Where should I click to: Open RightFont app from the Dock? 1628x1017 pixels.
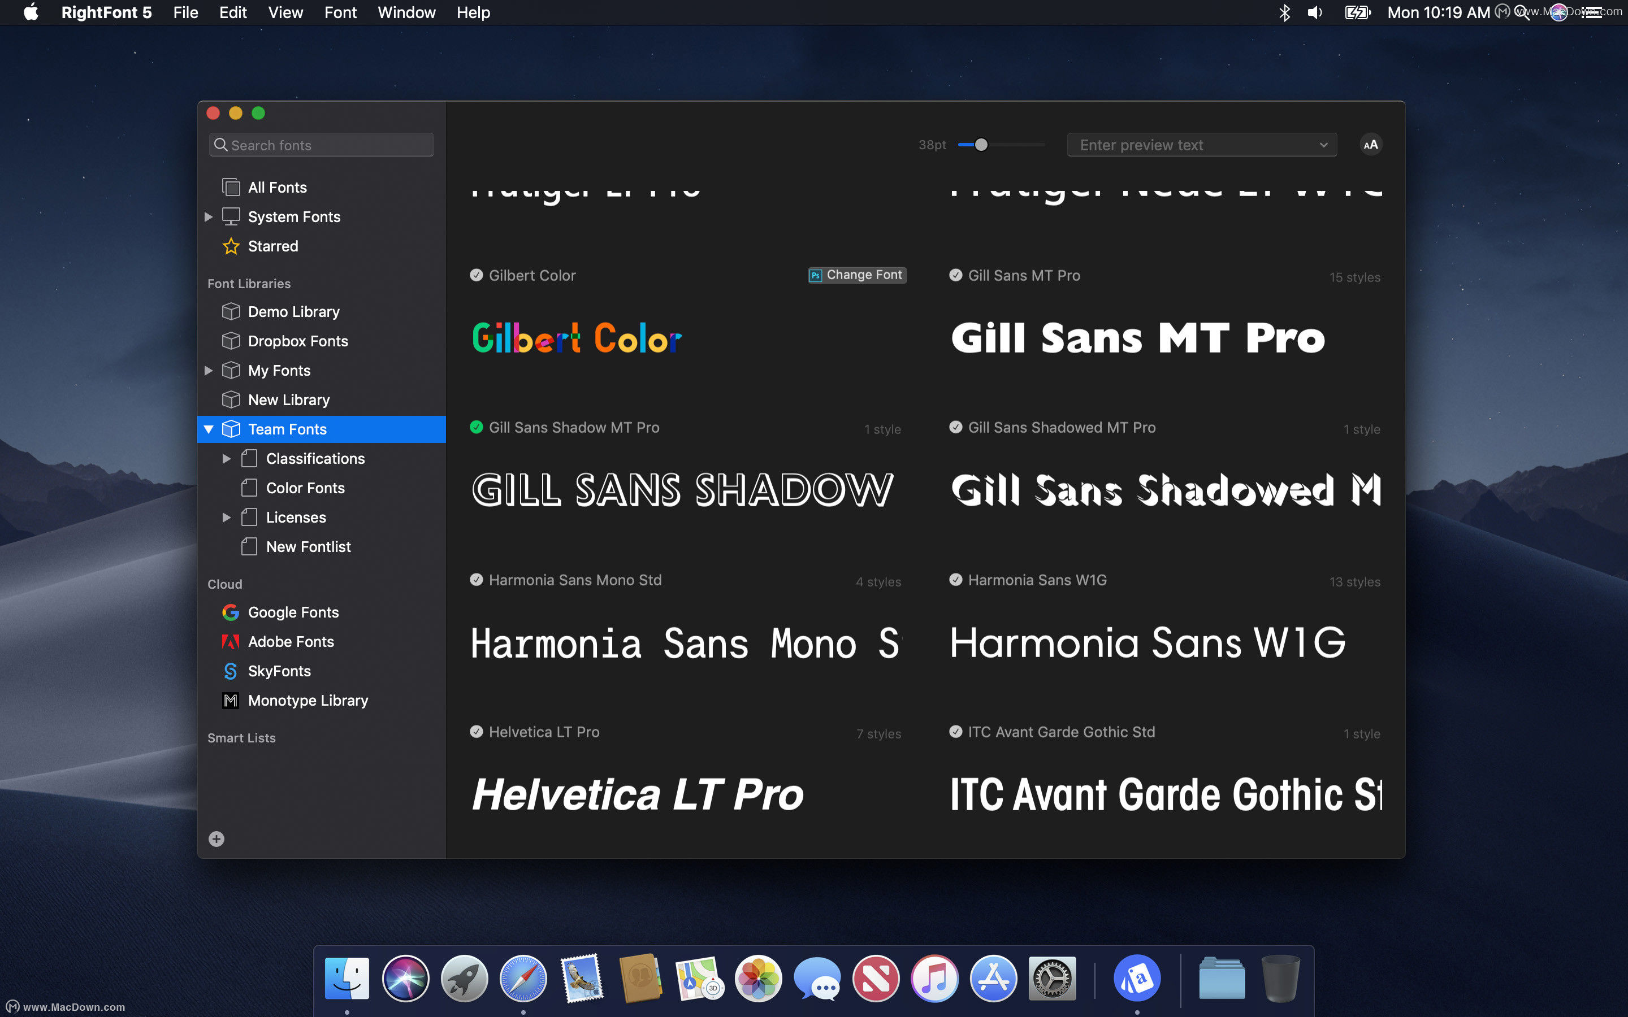click(x=1137, y=978)
